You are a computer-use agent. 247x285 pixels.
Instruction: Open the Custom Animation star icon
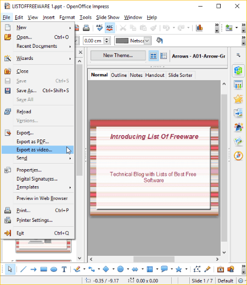238,99
